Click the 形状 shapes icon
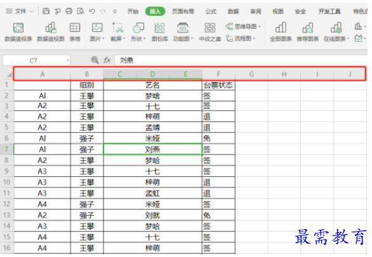The image size is (372, 257). click(x=138, y=28)
